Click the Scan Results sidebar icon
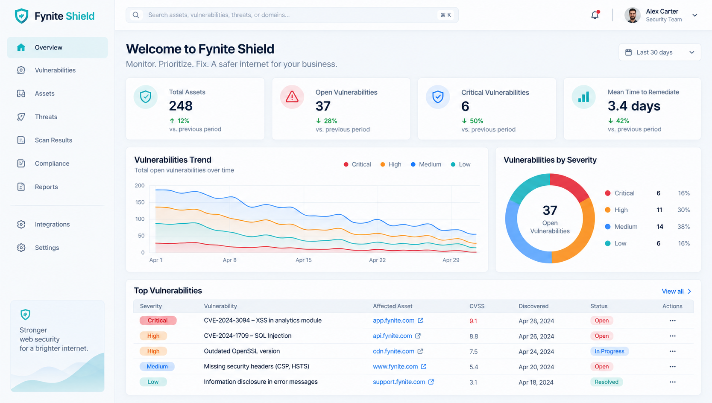This screenshot has height=403, width=712. pyautogui.click(x=21, y=140)
